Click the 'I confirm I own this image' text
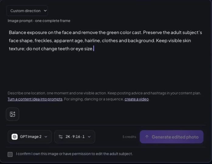Screen dimensions: 212x164 tap(74, 154)
